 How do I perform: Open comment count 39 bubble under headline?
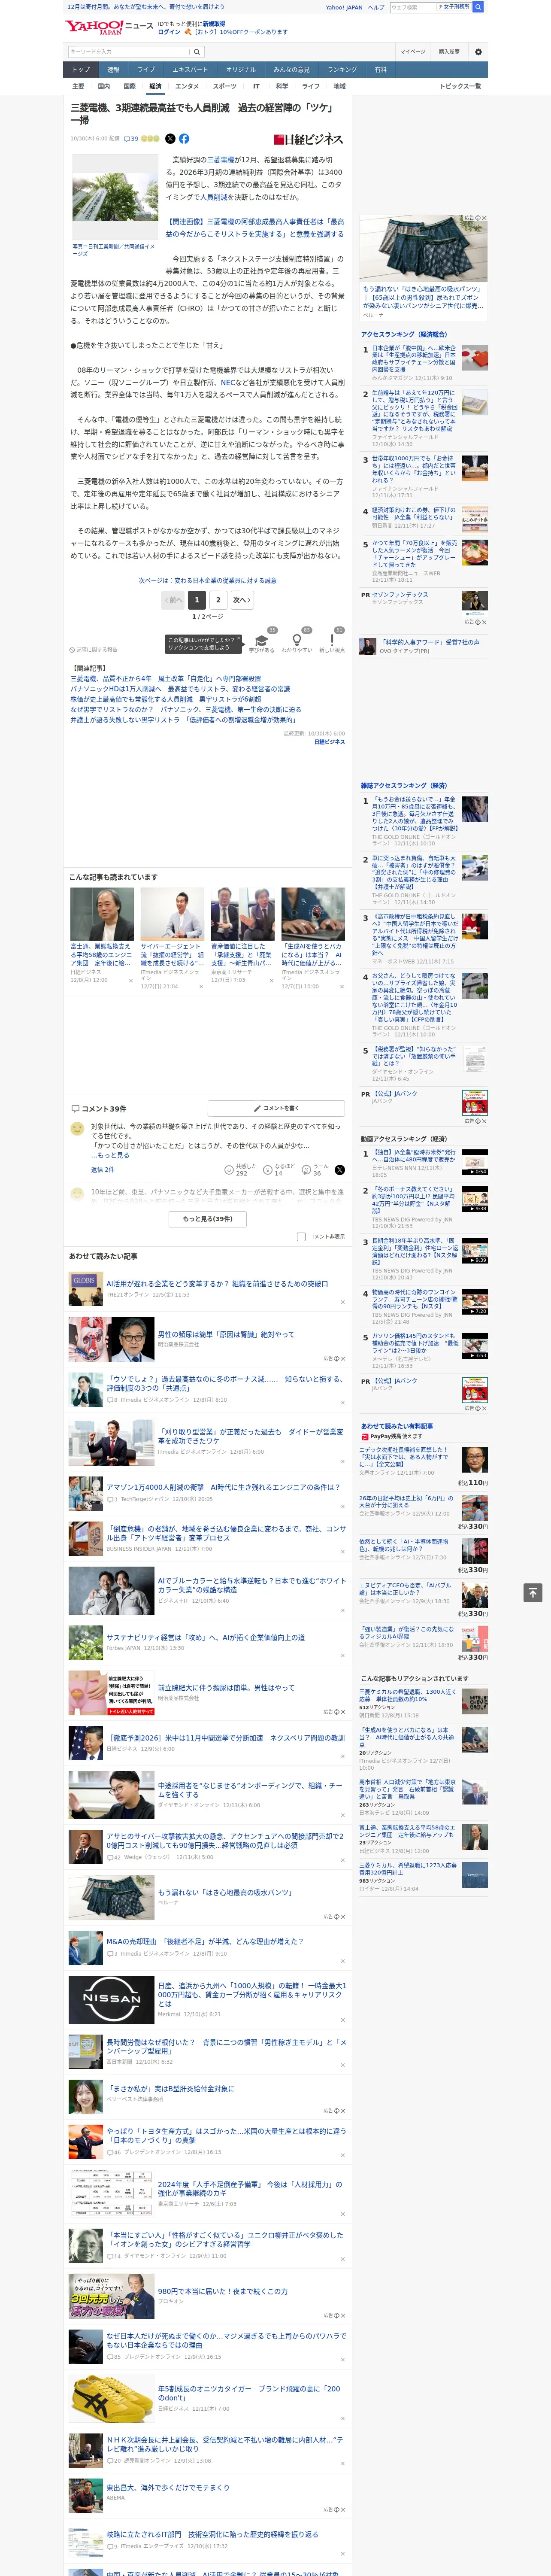click(131, 139)
